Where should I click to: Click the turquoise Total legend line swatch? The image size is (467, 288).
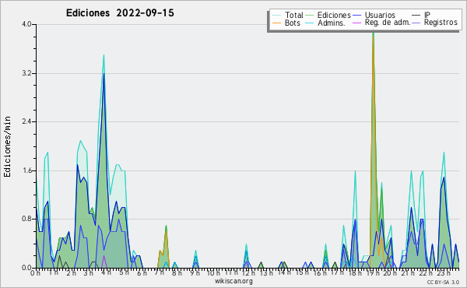(276, 16)
